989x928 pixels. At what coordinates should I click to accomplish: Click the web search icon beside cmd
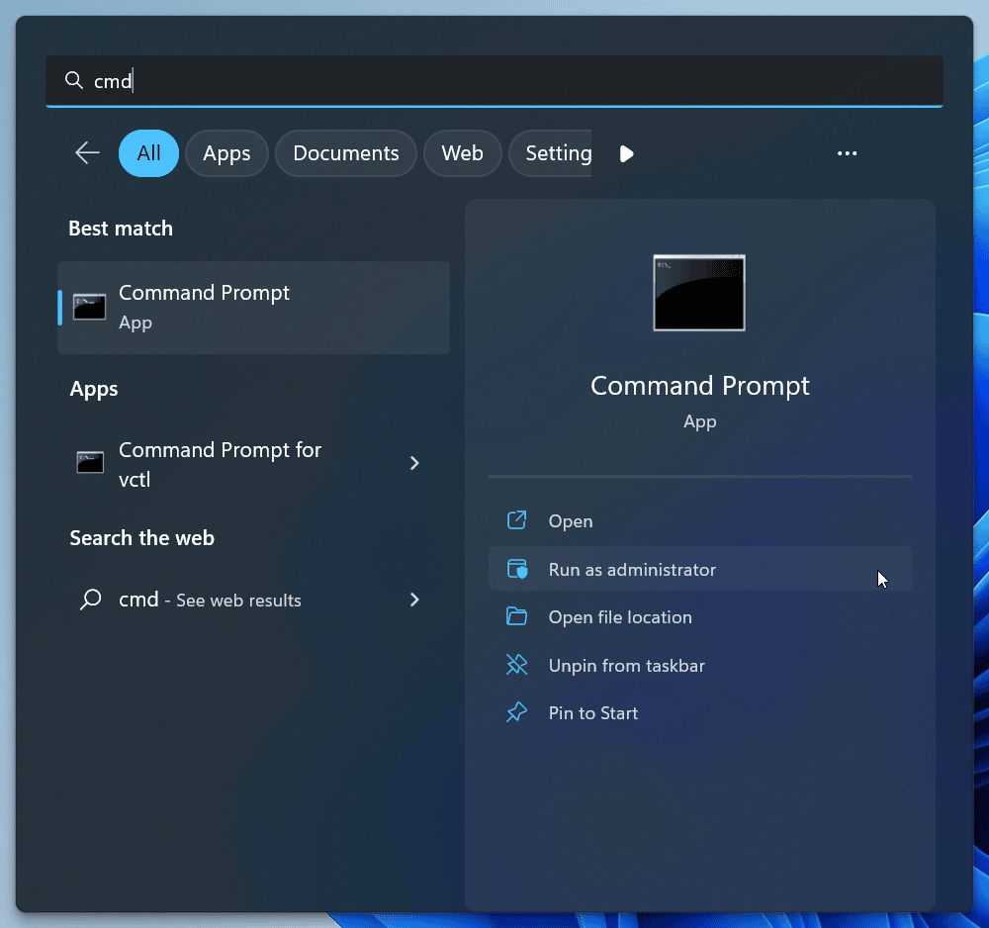click(89, 600)
